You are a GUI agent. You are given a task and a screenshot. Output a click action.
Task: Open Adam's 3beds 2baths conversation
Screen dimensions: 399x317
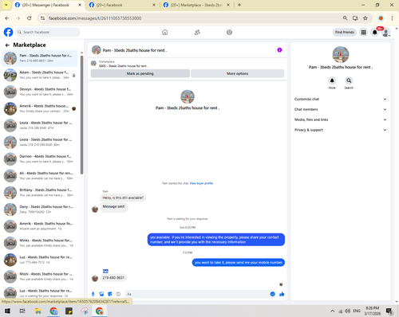click(x=40, y=75)
